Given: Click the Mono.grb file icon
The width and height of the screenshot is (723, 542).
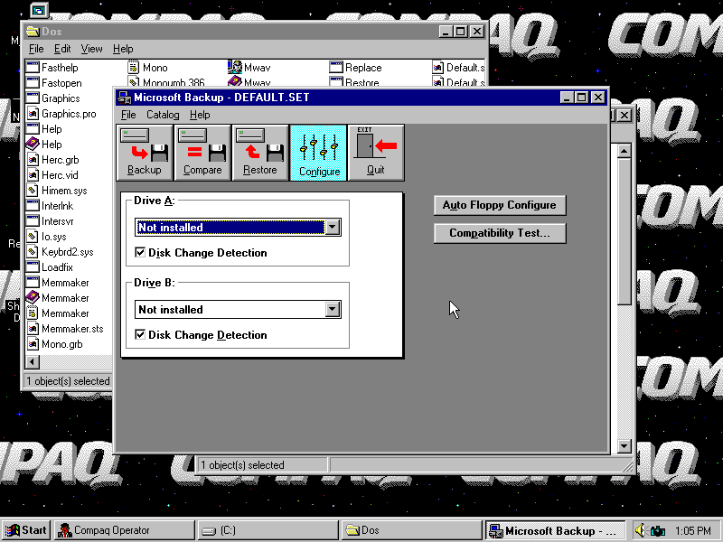Looking at the screenshot, I should [33, 344].
